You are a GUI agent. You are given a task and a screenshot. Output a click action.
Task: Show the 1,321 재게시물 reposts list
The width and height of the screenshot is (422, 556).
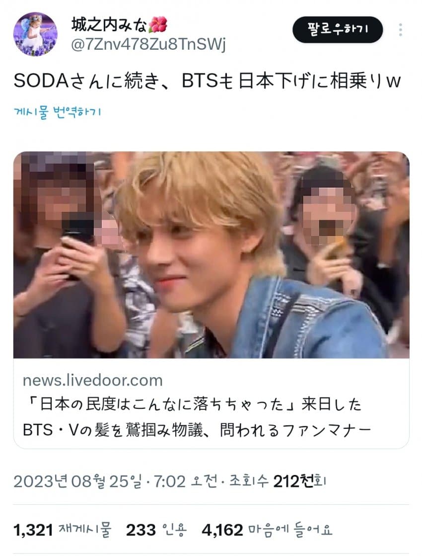tap(63, 530)
